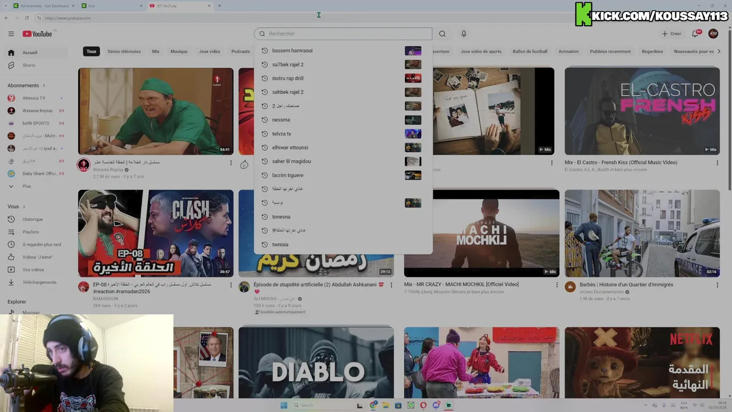
Task: Open more options for Watania Replay video
Action: click(x=231, y=163)
